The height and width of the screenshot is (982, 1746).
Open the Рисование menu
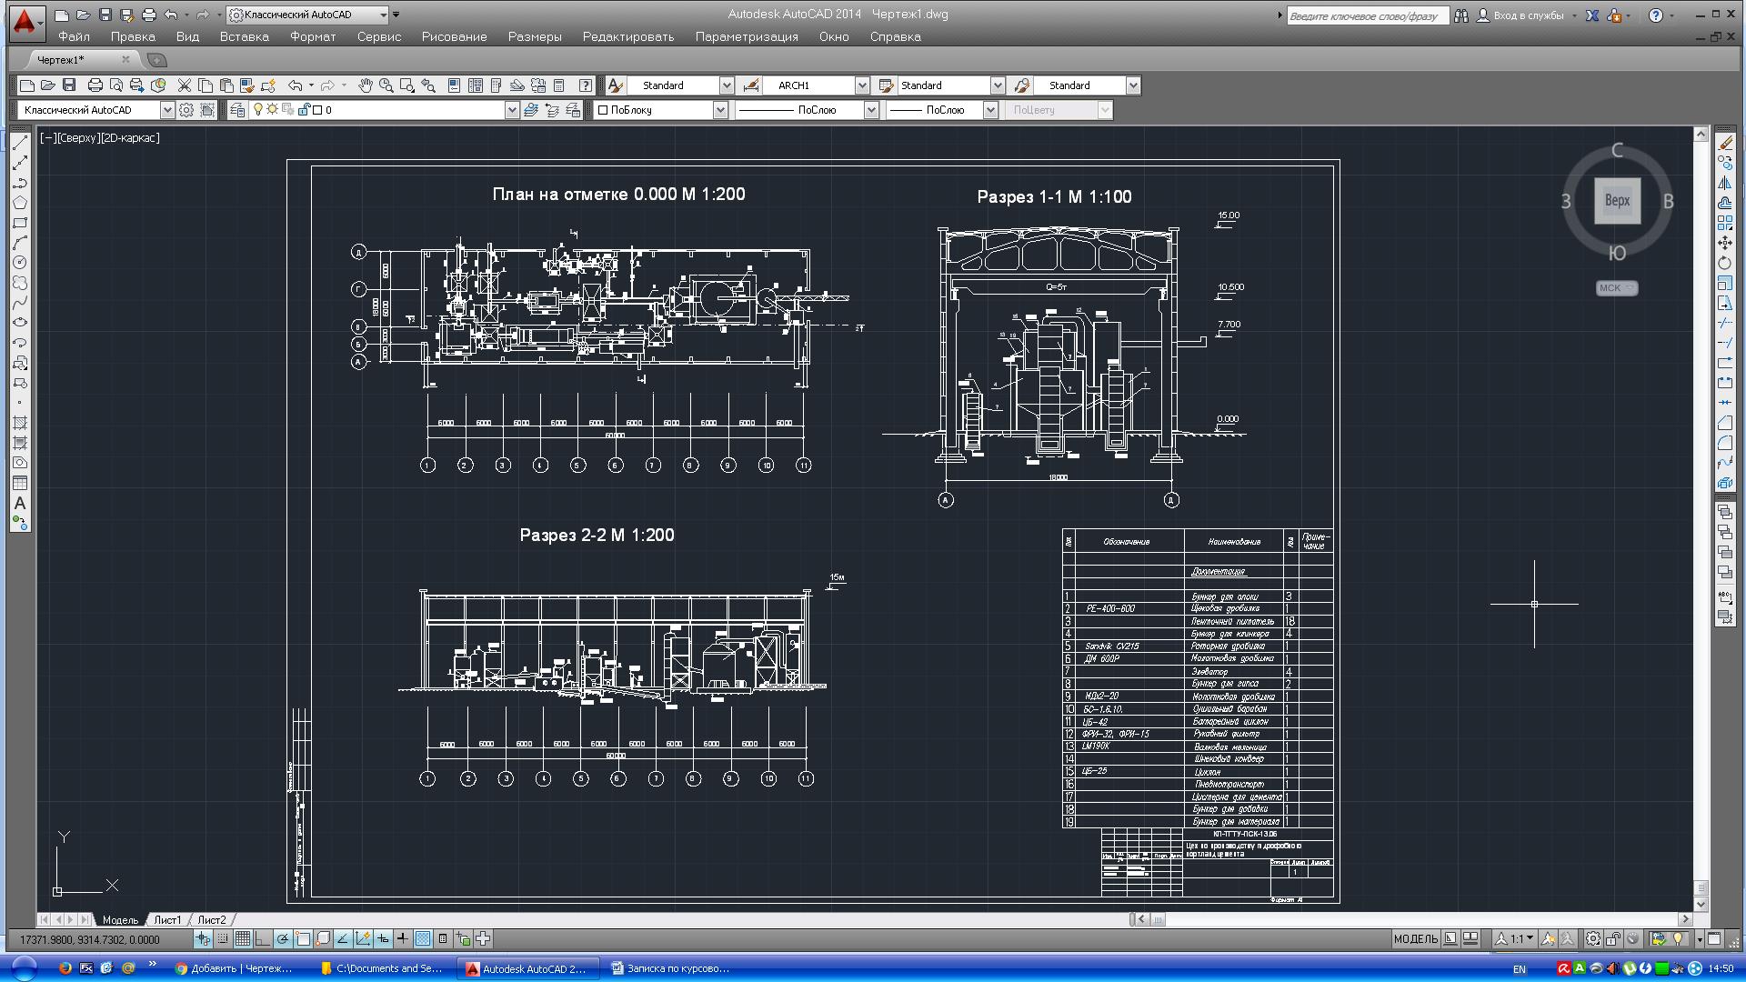coord(454,36)
